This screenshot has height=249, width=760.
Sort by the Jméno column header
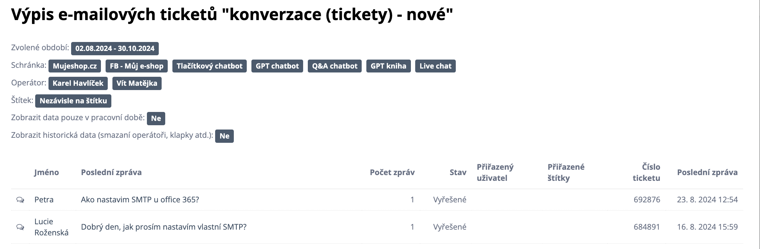tap(46, 172)
